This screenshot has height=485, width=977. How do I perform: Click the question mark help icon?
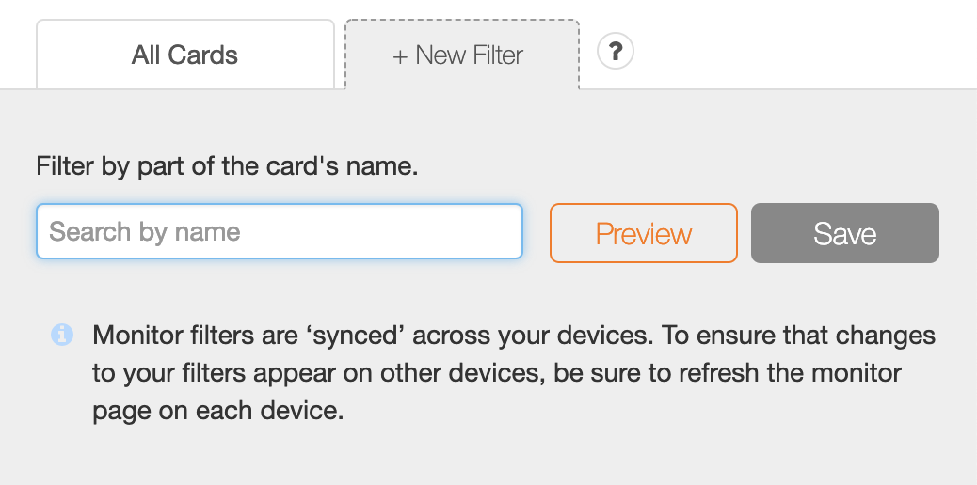[x=616, y=51]
